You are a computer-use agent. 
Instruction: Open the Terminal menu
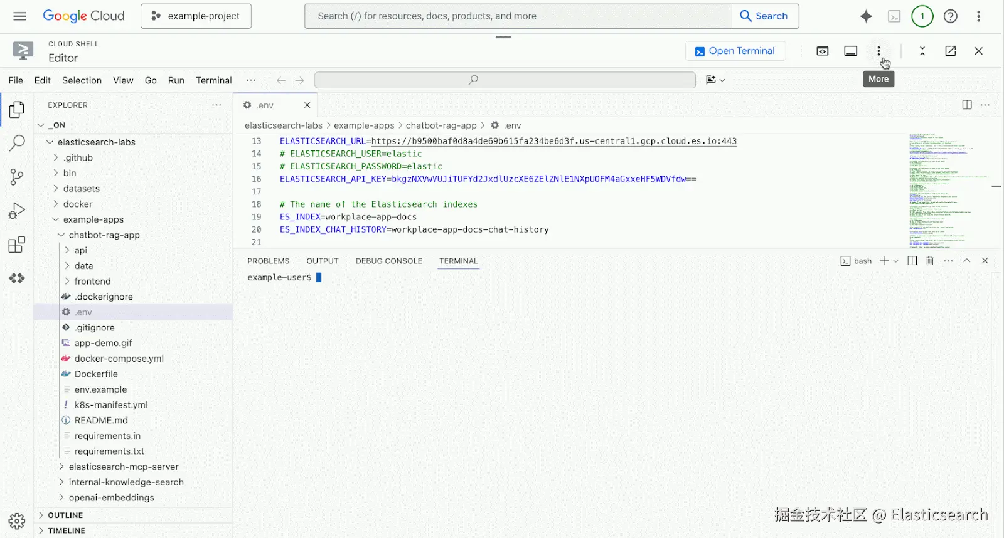point(213,80)
